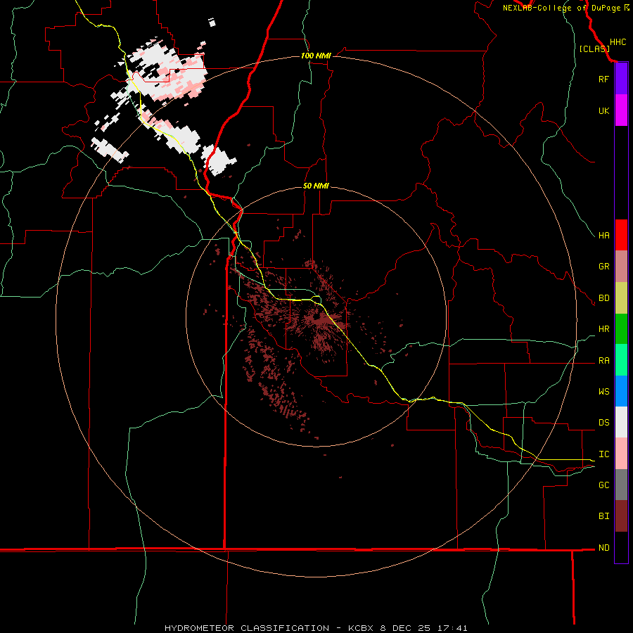Click the 50 NMI range ring label
The image size is (633, 633).
pyautogui.click(x=316, y=186)
